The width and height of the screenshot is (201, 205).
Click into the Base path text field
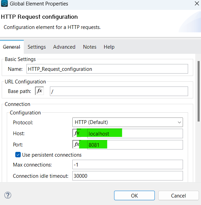click(119, 91)
